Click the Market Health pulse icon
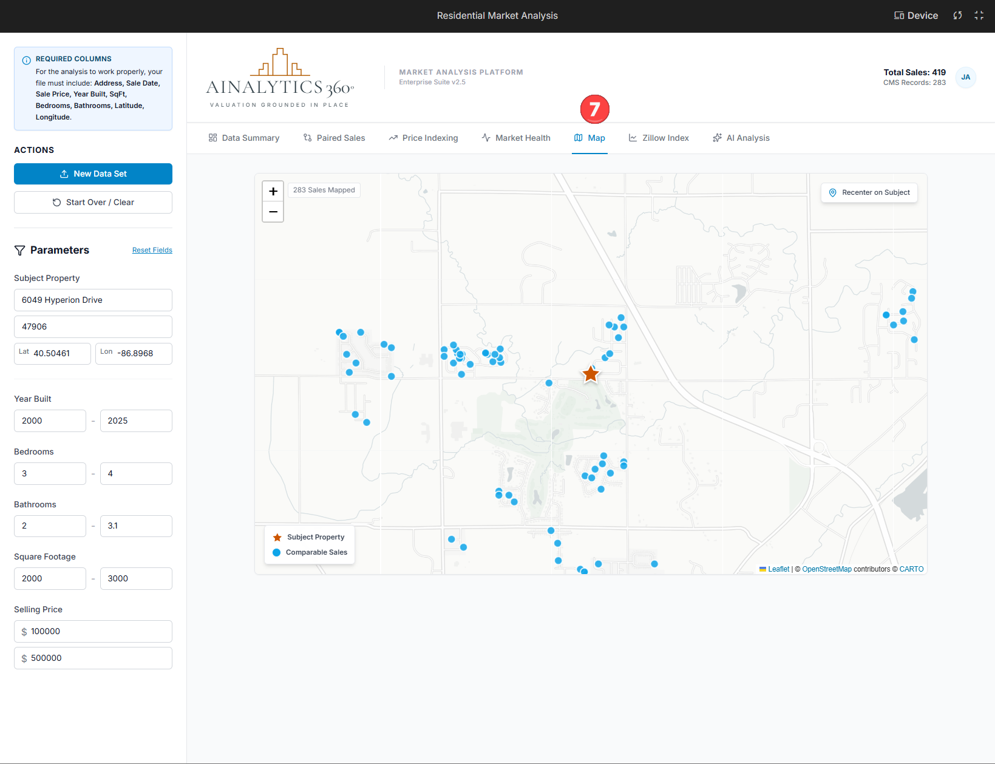Image resolution: width=995 pixels, height=764 pixels. [x=486, y=138]
